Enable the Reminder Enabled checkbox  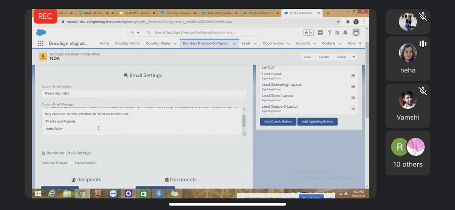[x=71, y=163]
